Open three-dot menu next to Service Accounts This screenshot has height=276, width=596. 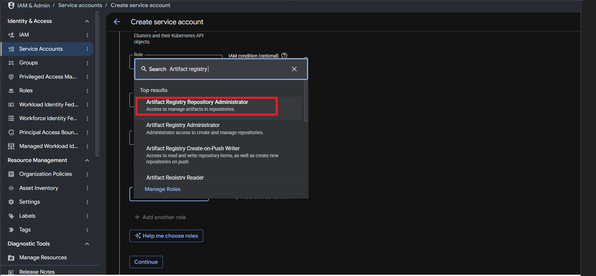88,49
